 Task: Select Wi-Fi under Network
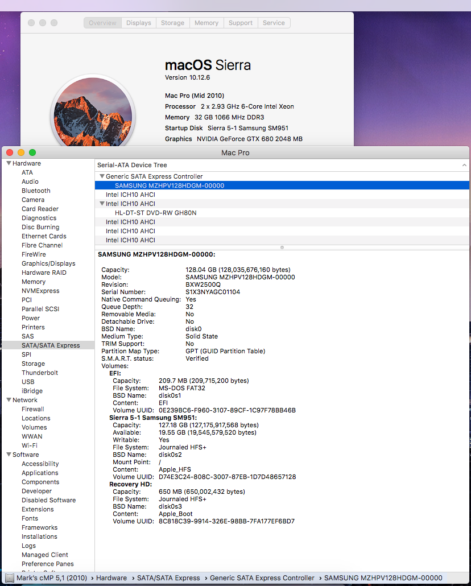[x=30, y=445]
